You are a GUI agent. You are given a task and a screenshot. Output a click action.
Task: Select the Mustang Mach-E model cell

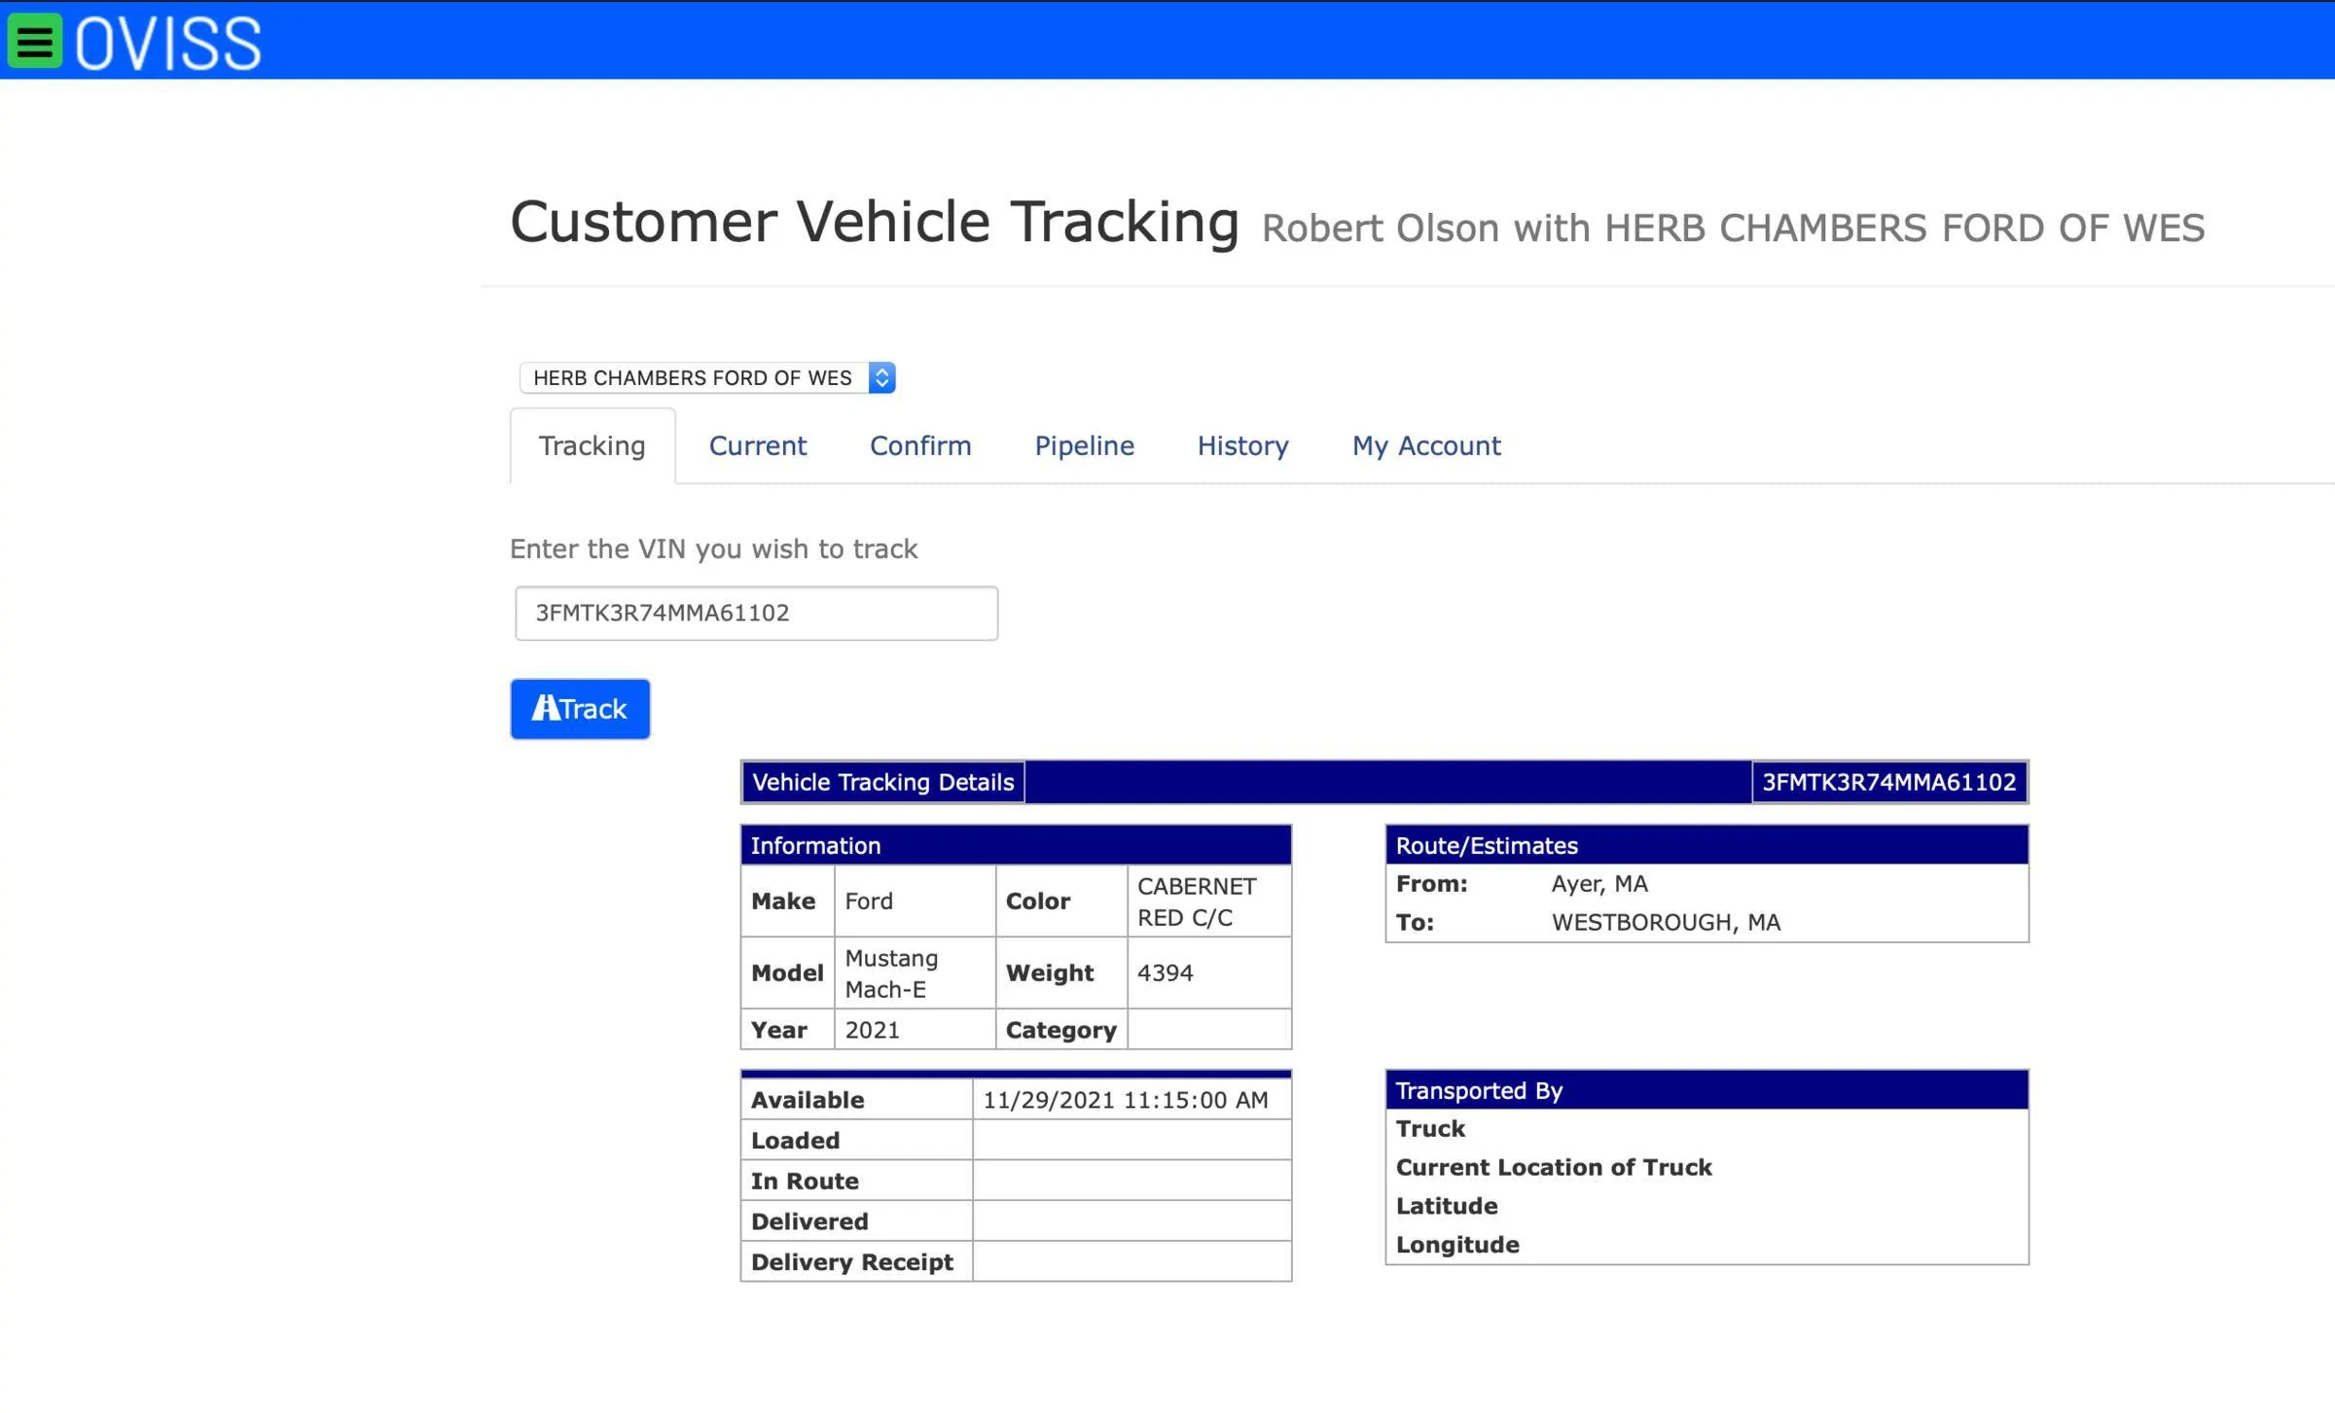(x=915, y=973)
